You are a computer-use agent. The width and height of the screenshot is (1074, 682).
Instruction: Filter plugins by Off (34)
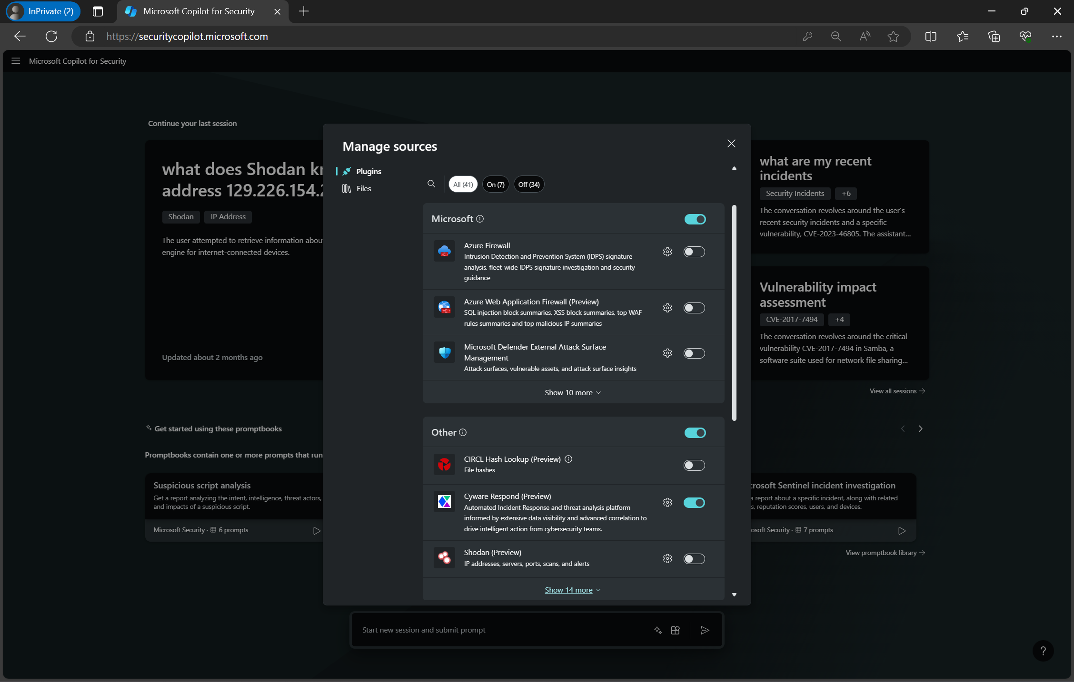pos(528,184)
